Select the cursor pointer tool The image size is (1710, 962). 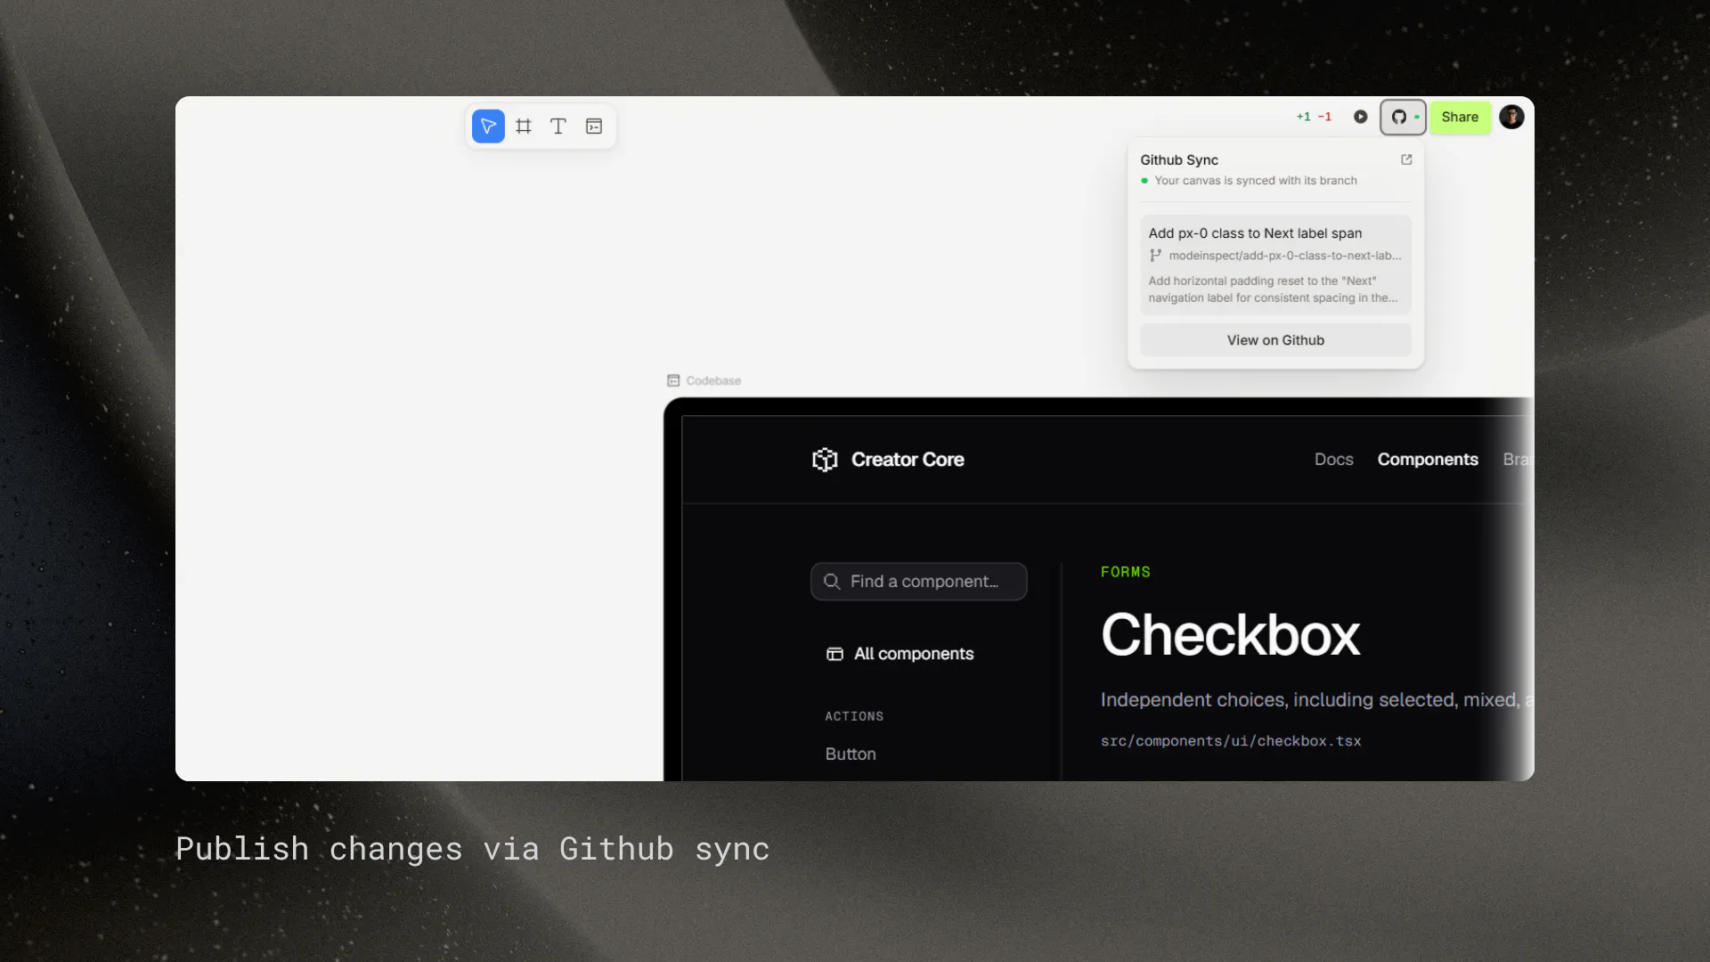coord(488,126)
